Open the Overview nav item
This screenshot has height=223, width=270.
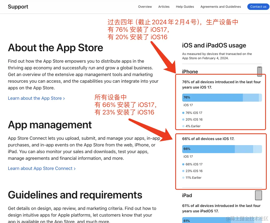tap(145, 7)
